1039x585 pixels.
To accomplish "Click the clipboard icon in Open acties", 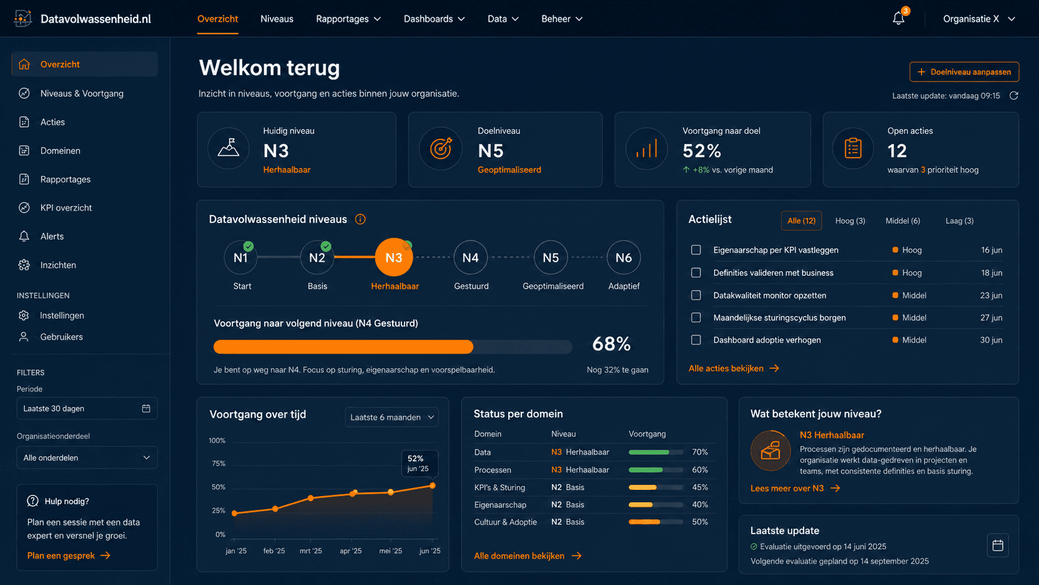I will tap(853, 149).
